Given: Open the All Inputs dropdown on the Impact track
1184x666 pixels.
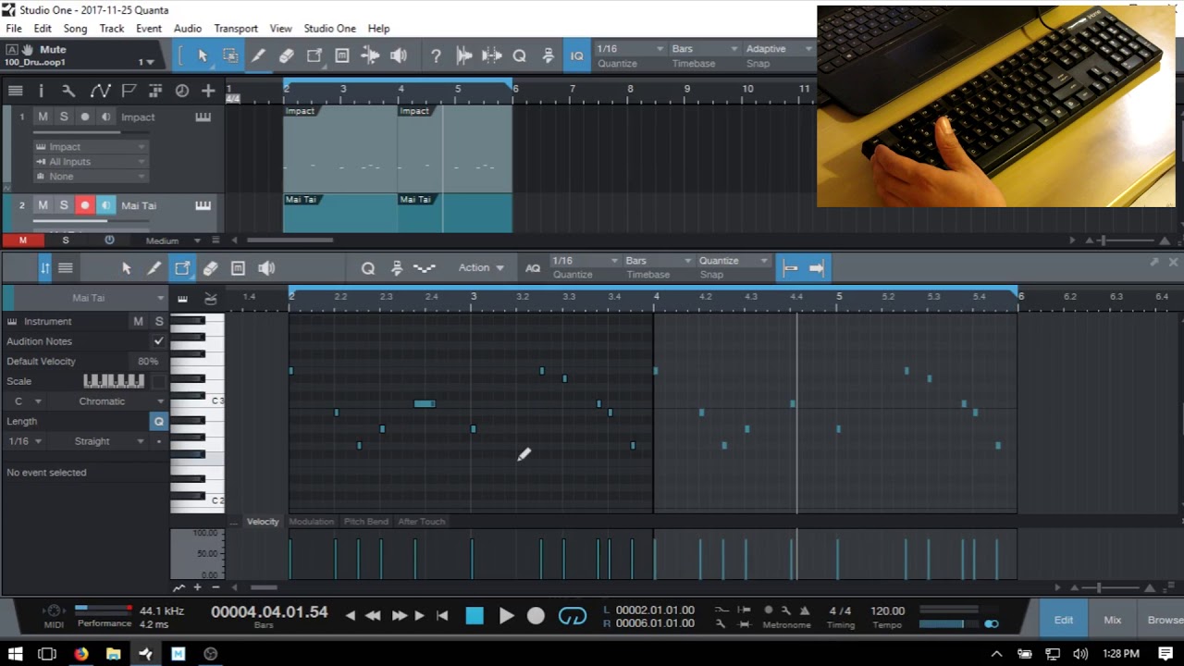Looking at the screenshot, I should pyautogui.click(x=90, y=162).
